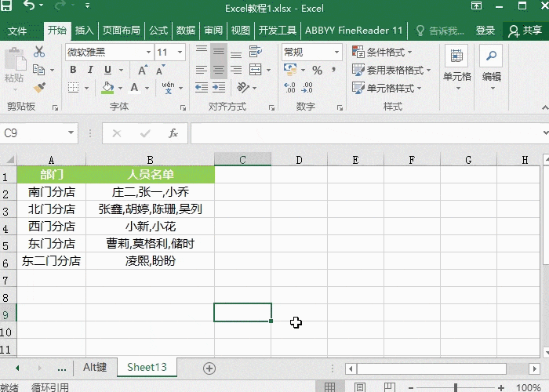This screenshot has width=549, height=392.
Task: Toggle Italic formatting
Action: (90, 70)
